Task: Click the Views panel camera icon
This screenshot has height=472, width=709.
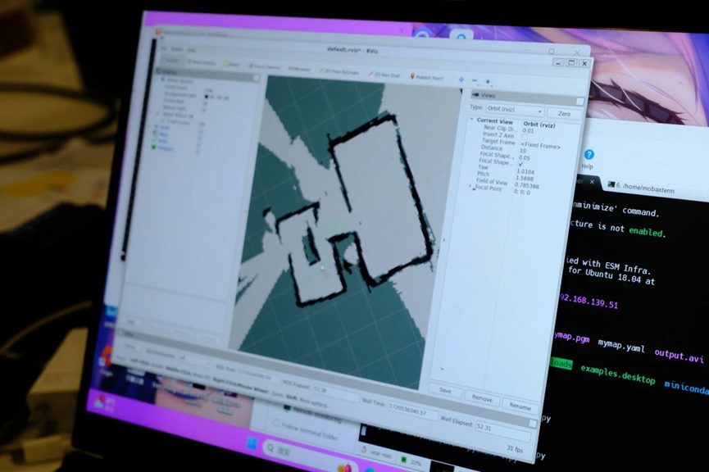Action: (475, 94)
